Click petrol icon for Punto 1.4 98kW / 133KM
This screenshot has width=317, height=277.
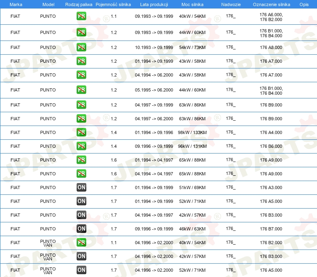(x=81, y=132)
